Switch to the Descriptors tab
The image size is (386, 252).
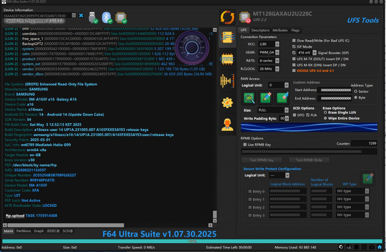[x=260, y=30]
